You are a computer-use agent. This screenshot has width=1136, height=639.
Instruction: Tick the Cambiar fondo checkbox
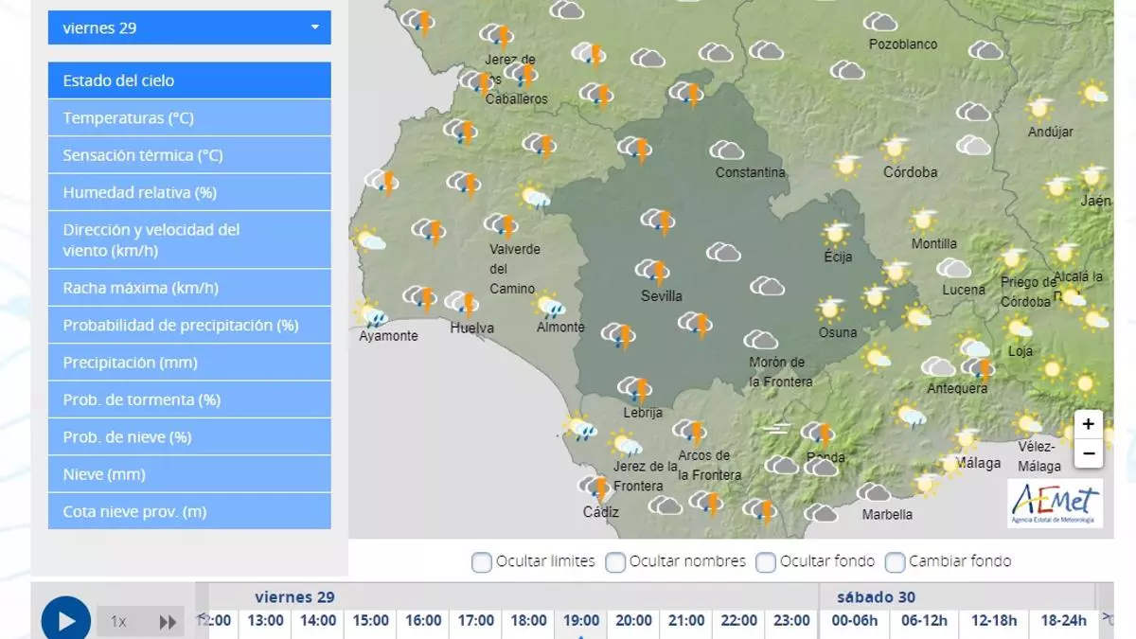(895, 562)
